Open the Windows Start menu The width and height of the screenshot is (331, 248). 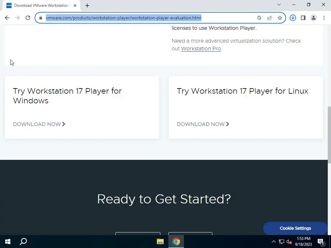click(x=8, y=242)
